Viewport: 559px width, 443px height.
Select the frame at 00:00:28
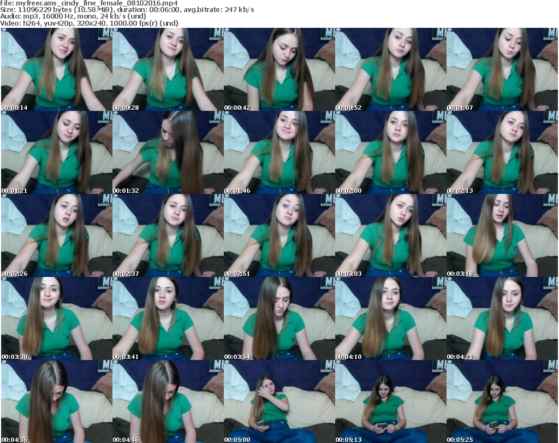[x=168, y=69]
